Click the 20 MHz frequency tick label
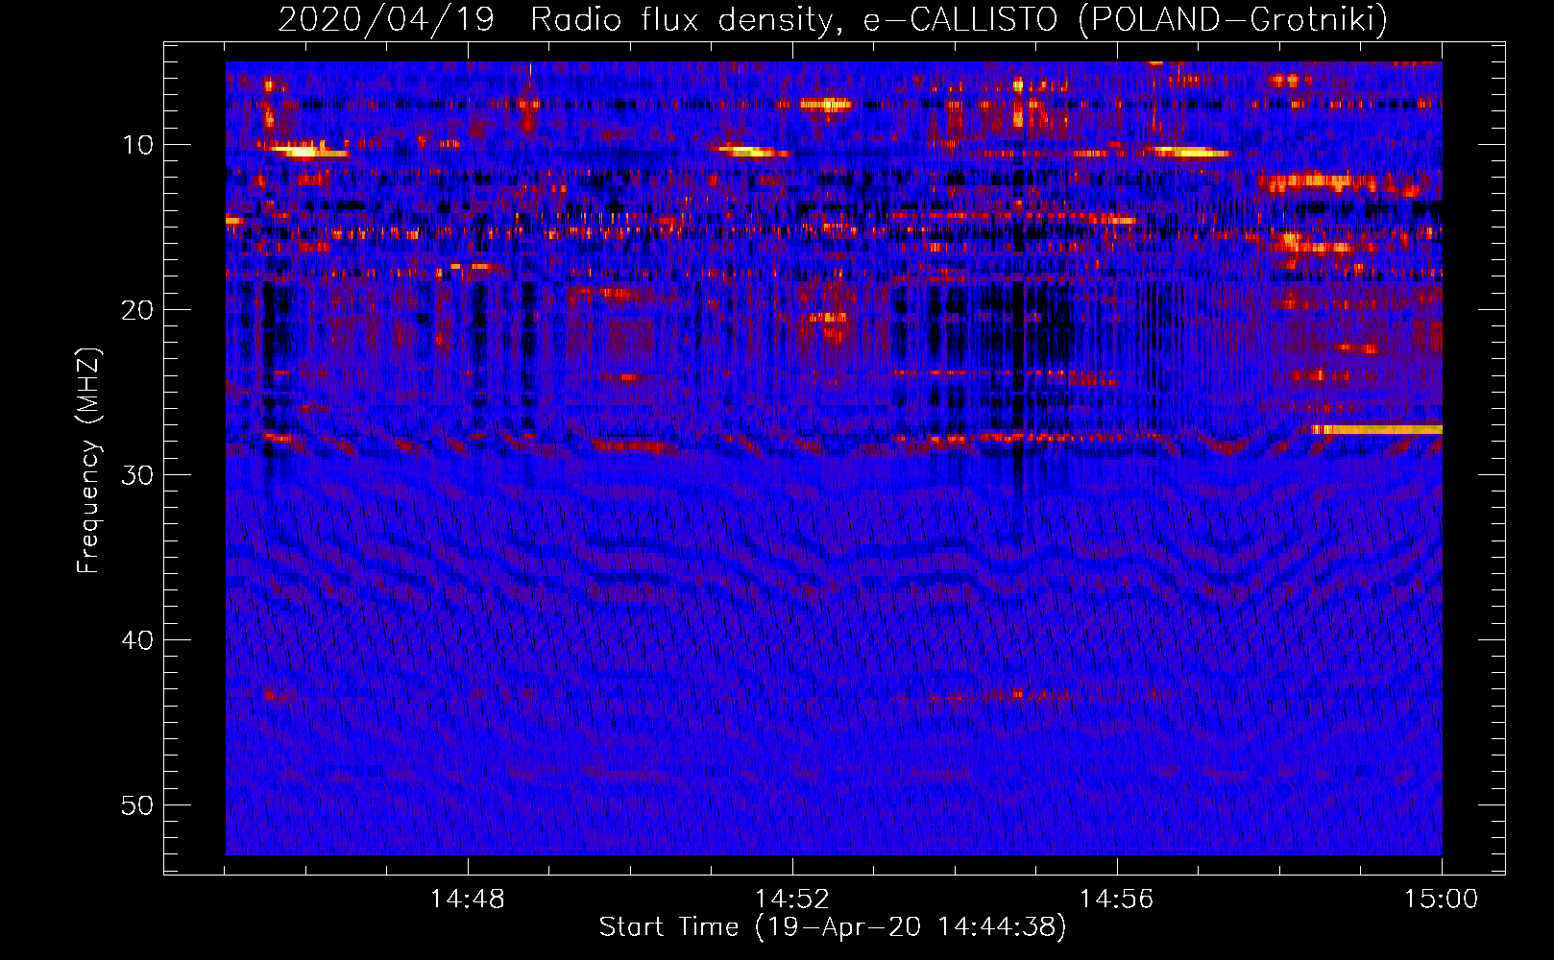 [x=138, y=310]
